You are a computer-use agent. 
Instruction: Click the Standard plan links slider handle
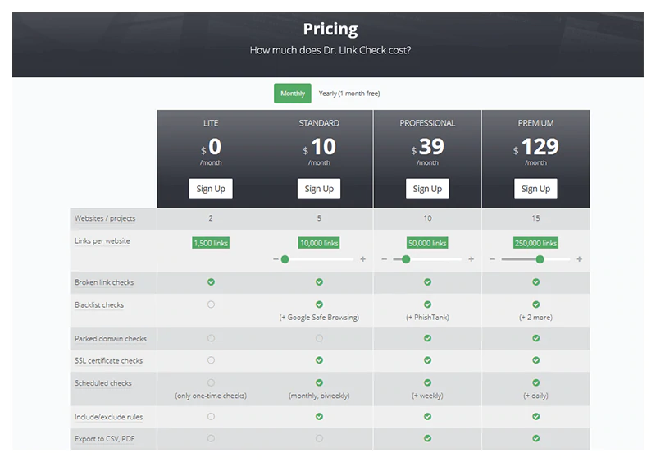[285, 259]
